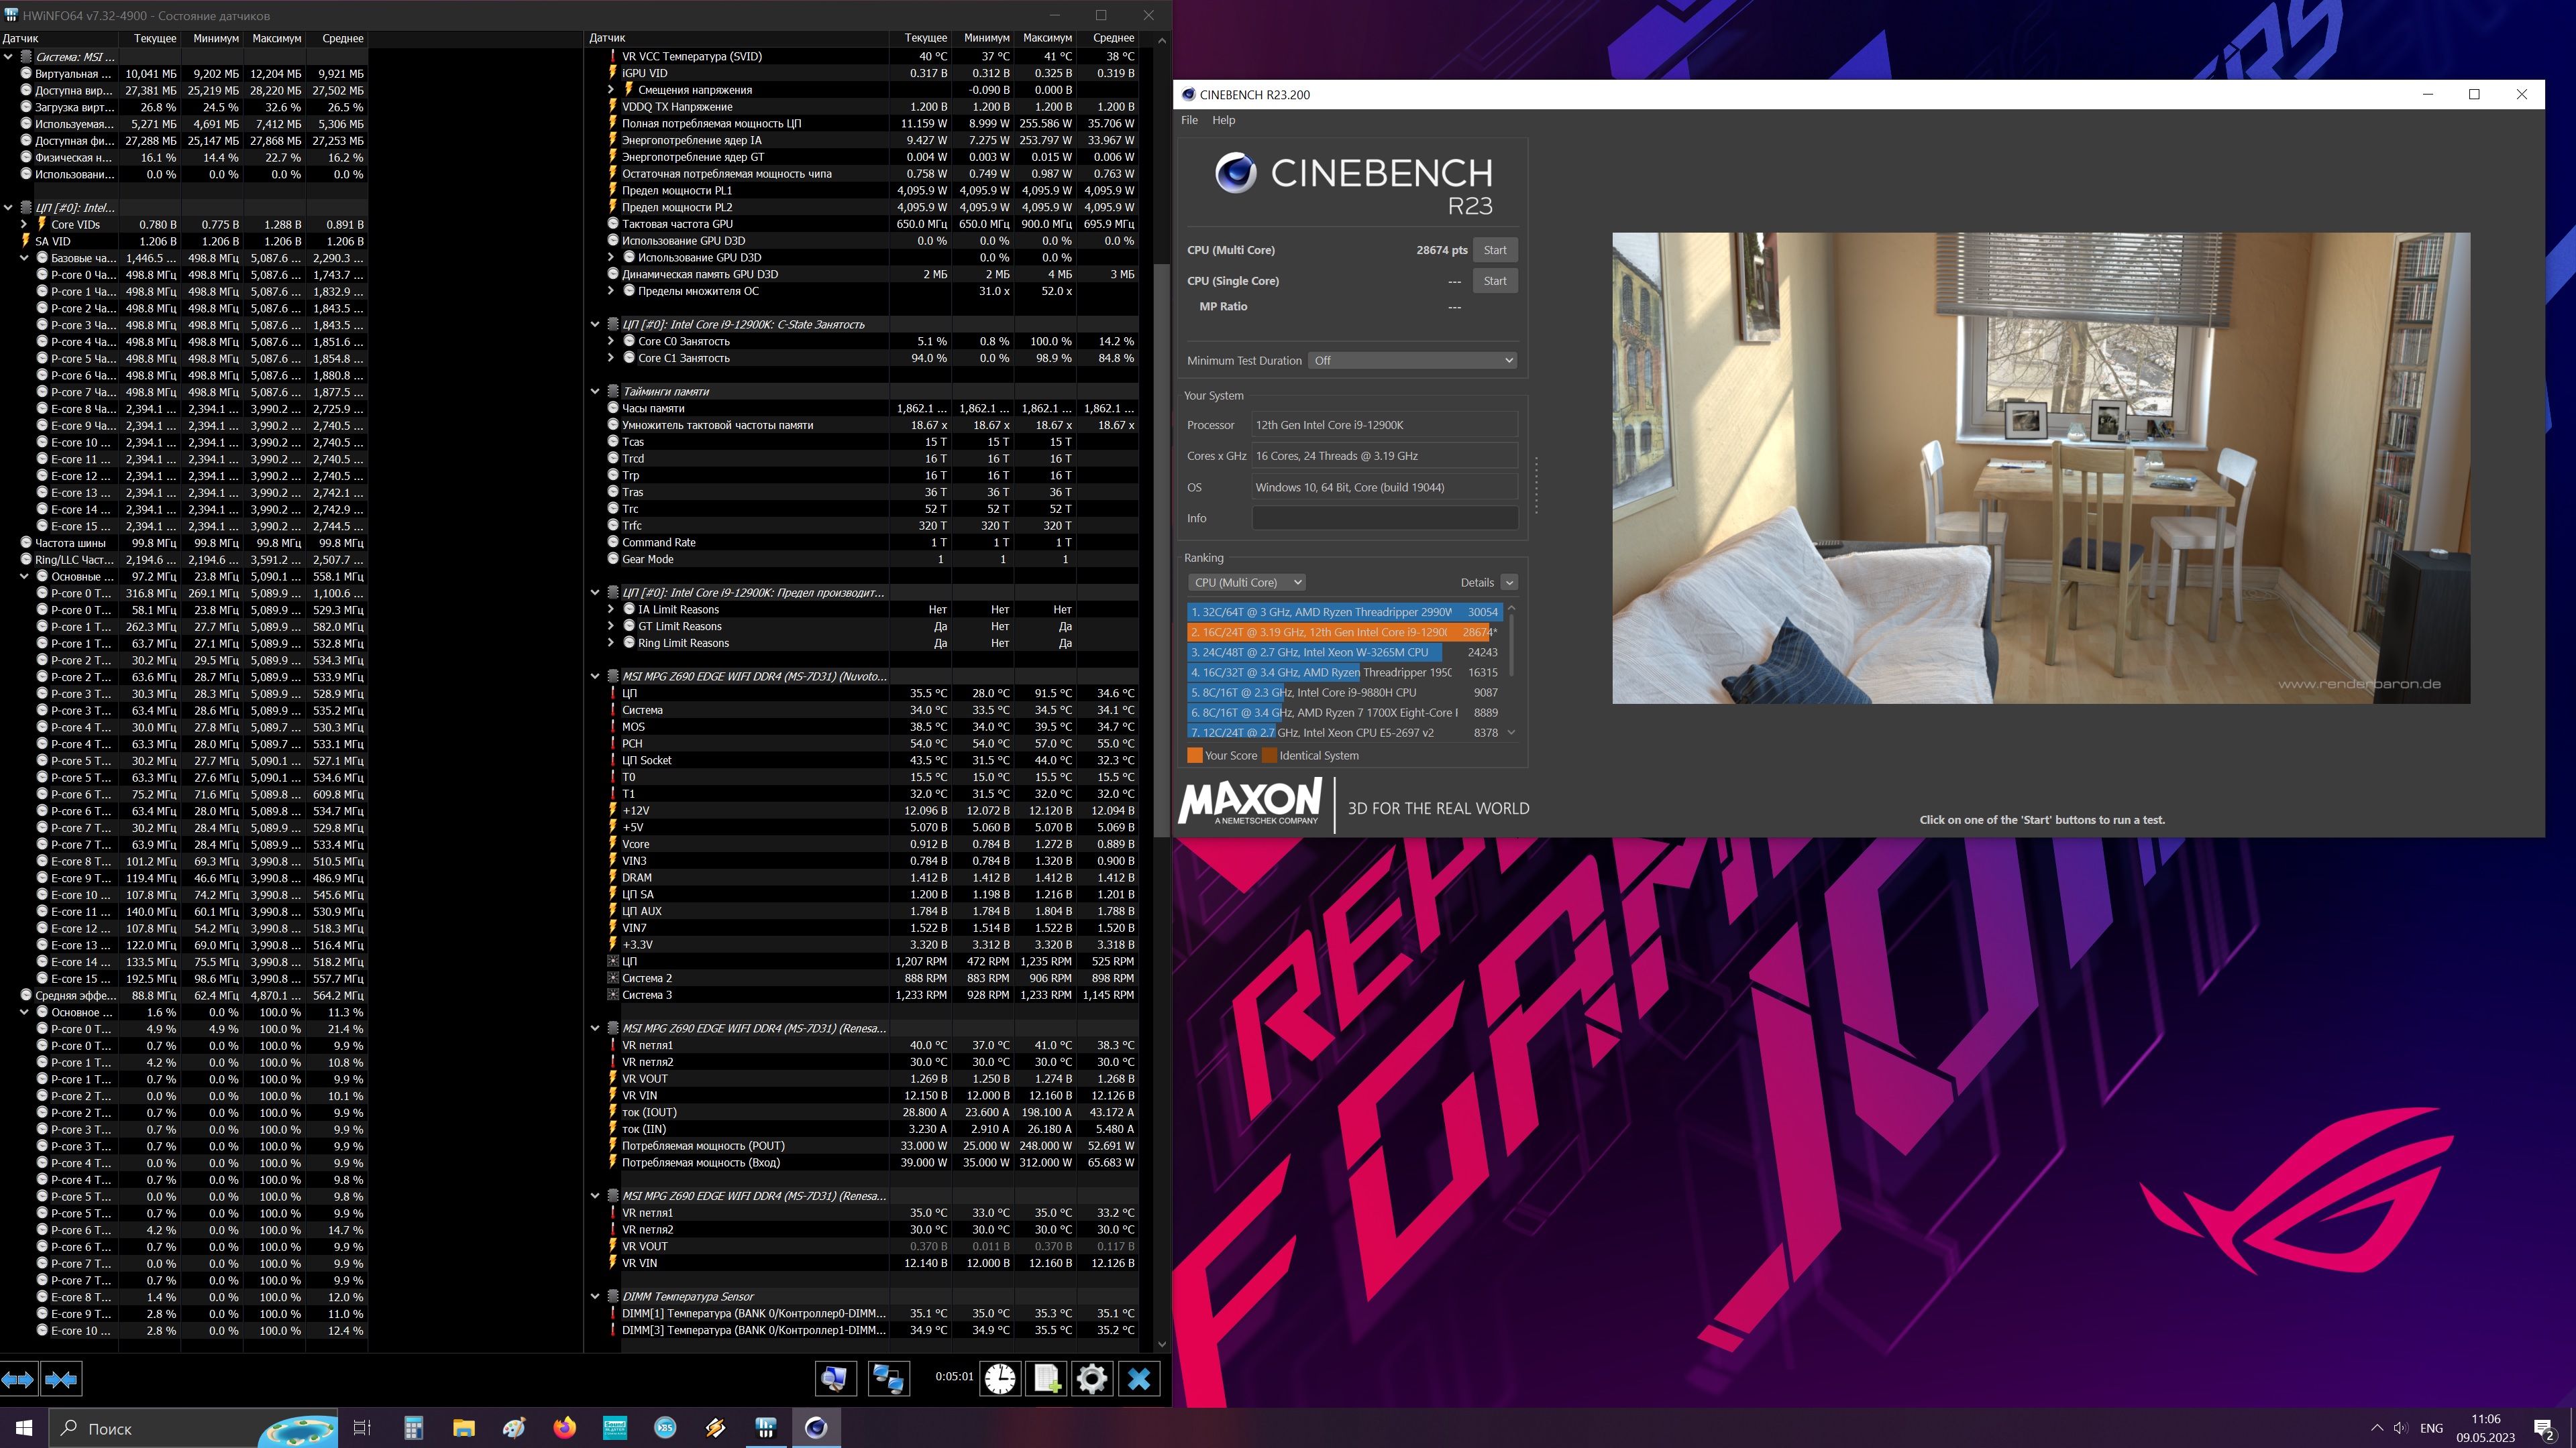
Task: Collapse the Тайминги памяти sensor group
Action: click(x=595, y=391)
